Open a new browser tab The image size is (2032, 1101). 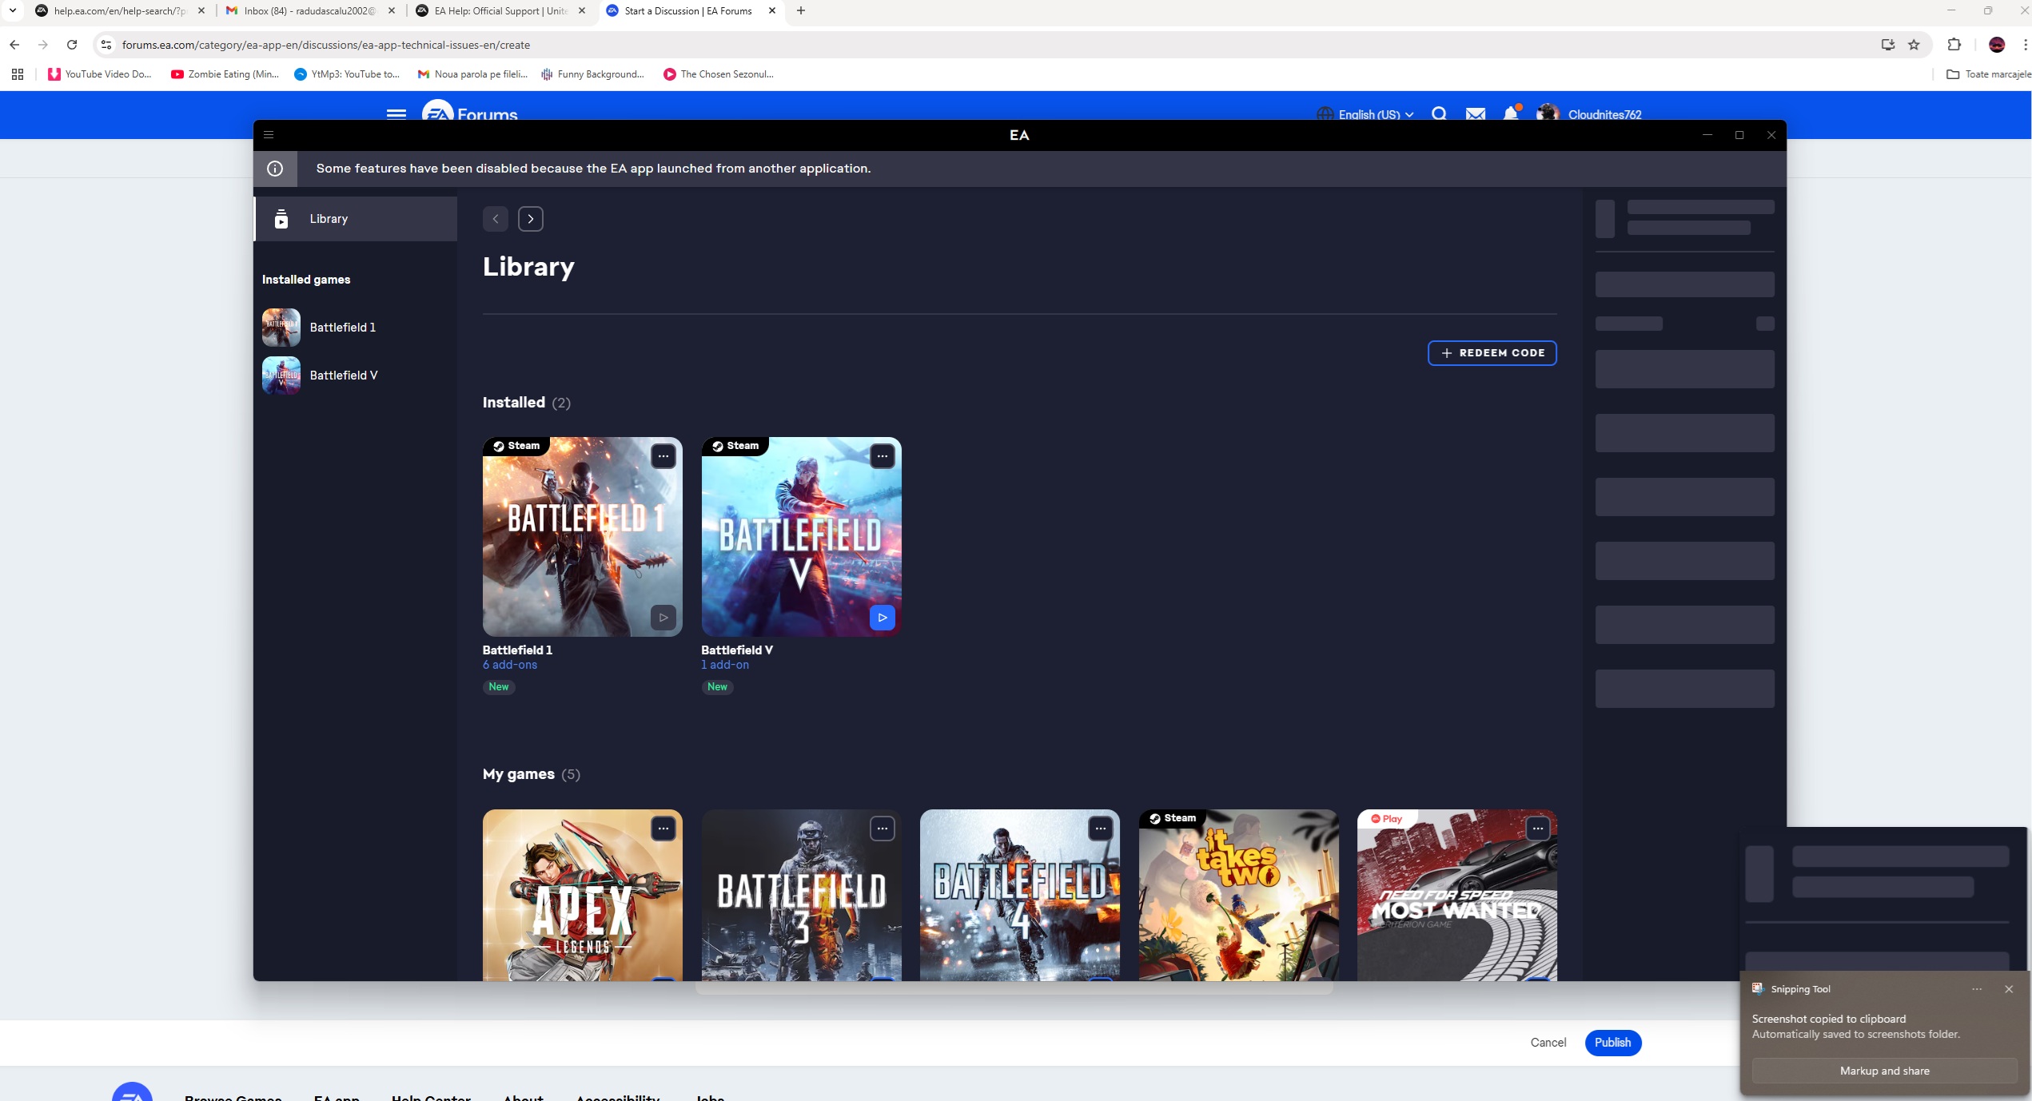click(x=801, y=11)
